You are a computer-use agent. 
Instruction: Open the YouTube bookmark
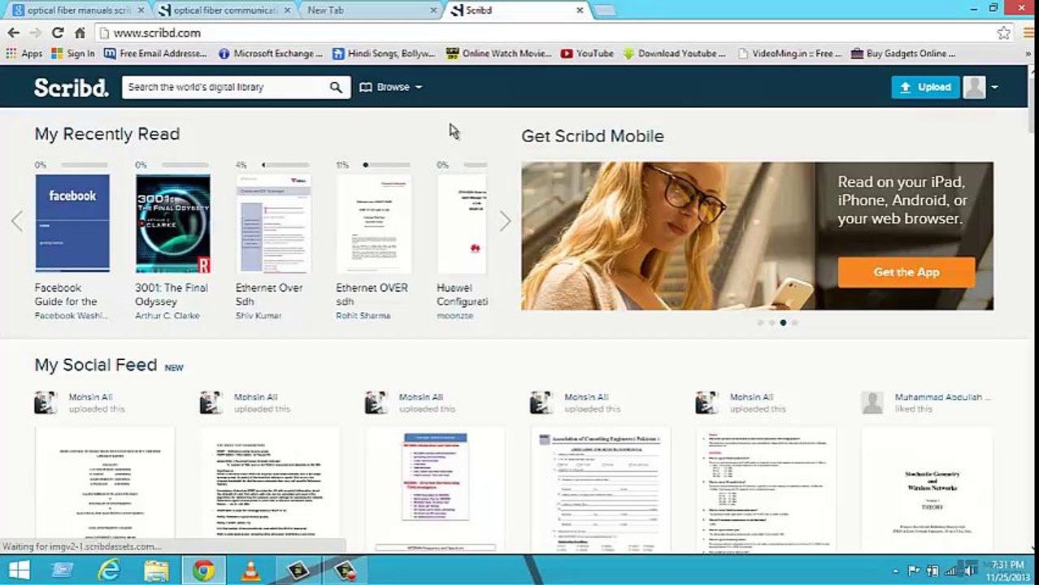pyautogui.click(x=587, y=54)
